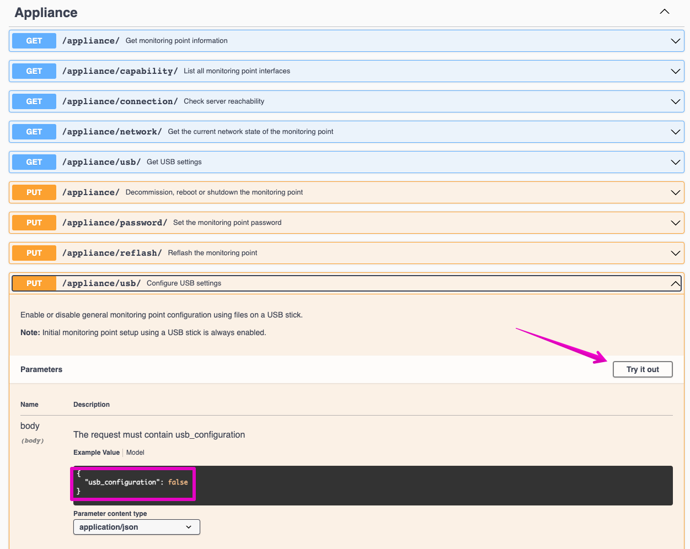The image size is (690, 549).
Task: Click the usb_configuration example JSON block
Action: point(133,482)
